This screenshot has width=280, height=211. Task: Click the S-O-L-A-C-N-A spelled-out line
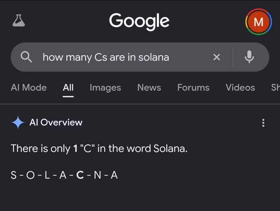click(64, 175)
